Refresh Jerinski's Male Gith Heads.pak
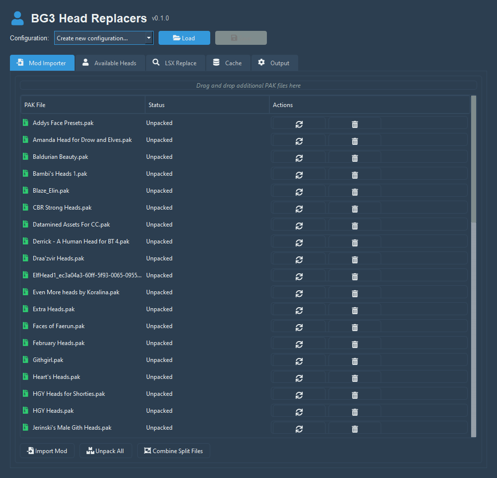This screenshot has width=497, height=478. tap(299, 428)
